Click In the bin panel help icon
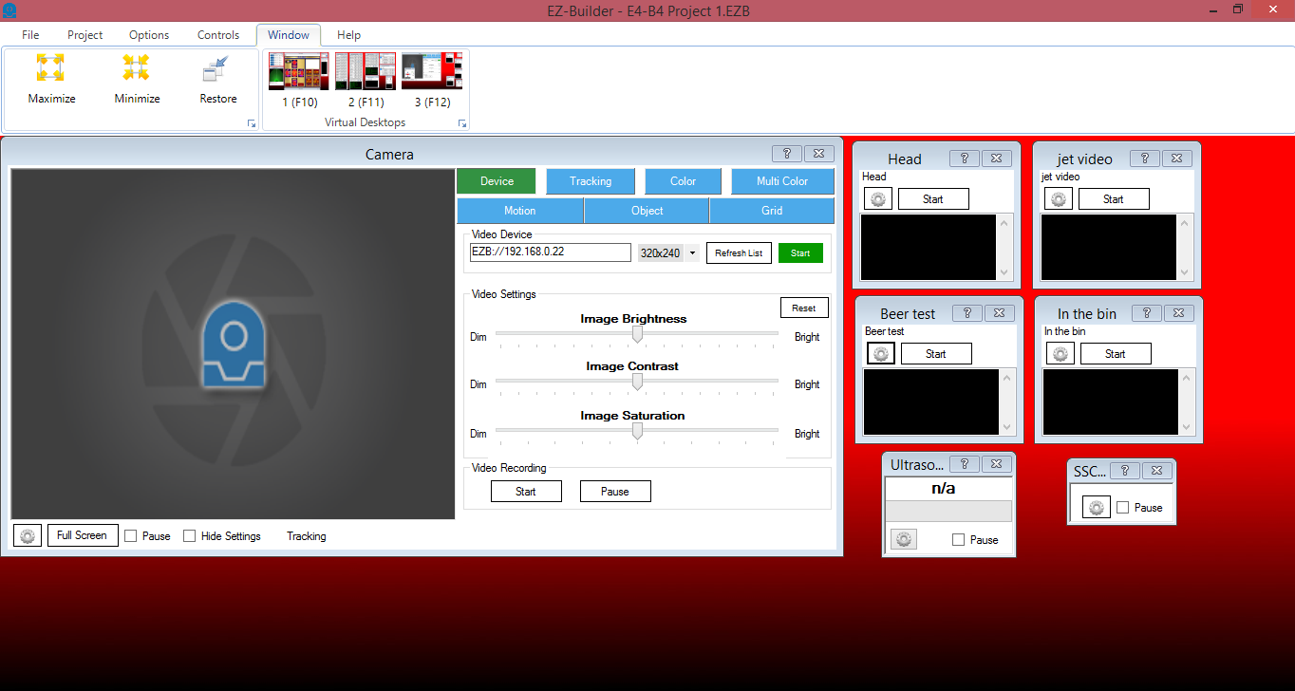 pos(1146,313)
